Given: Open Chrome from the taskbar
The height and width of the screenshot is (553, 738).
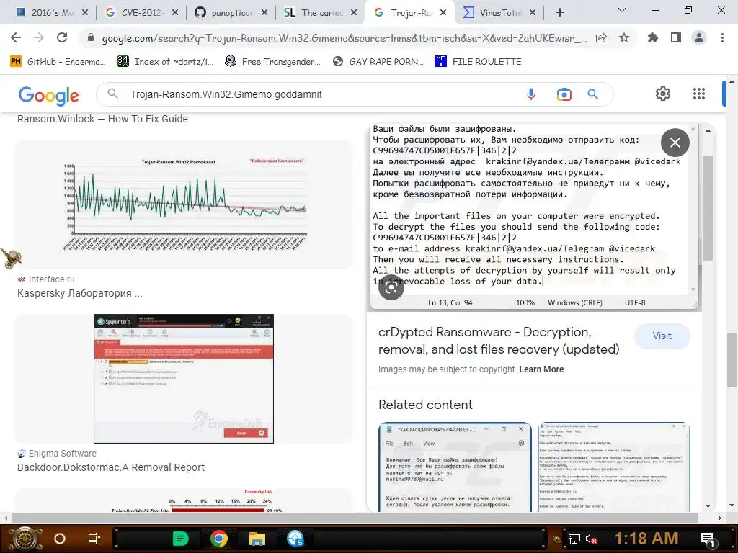Looking at the screenshot, I should tap(219, 539).
